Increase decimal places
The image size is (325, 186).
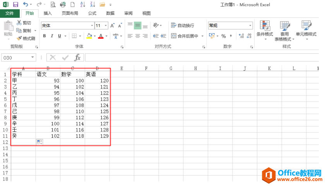pyautogui.click(x=241, y=36)
